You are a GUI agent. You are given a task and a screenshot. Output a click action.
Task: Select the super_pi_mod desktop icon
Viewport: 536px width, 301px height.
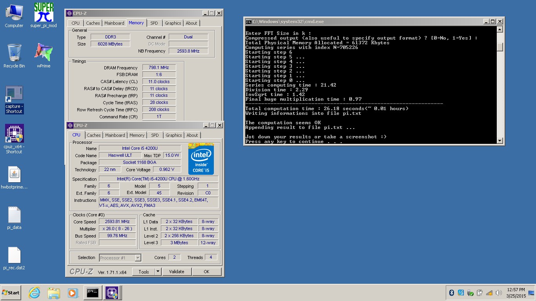[x=44, y=16]
